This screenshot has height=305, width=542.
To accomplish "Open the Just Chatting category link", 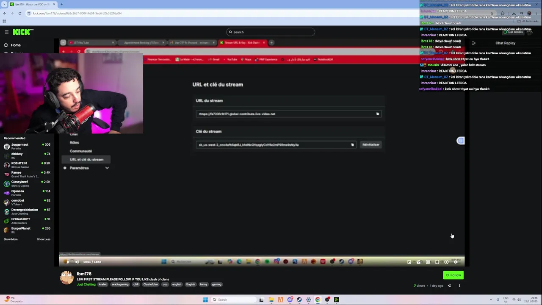I will (86, 284).
